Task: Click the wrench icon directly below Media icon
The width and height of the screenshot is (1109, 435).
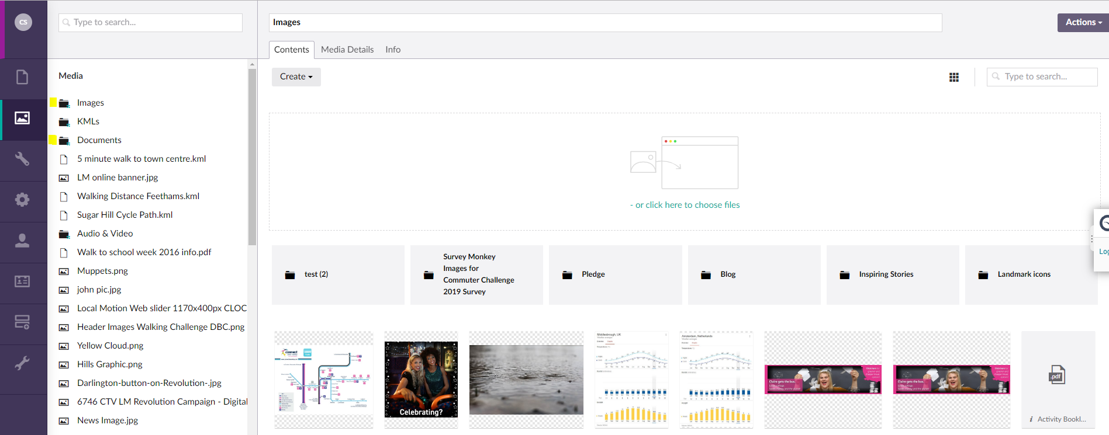Action: click(22, 159)
